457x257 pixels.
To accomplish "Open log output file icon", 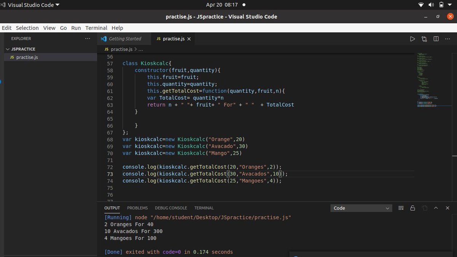I will coord(424,208).
